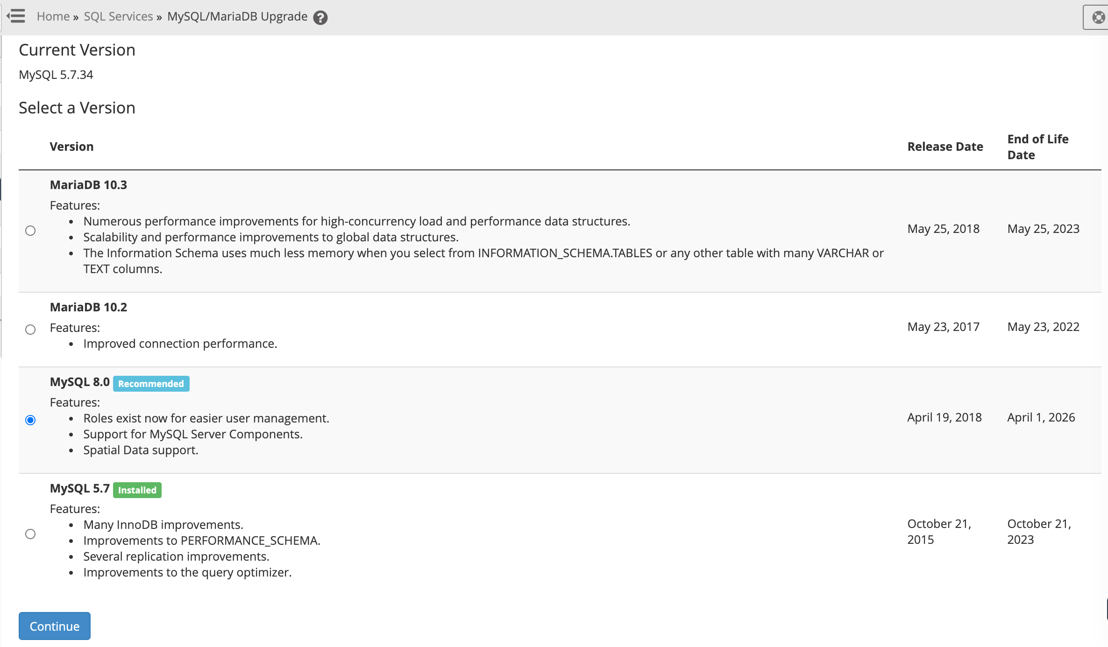The image size is (1108, 647).
Task: Click the support lifebuoy icon at top right
Action: point(1098,18)
